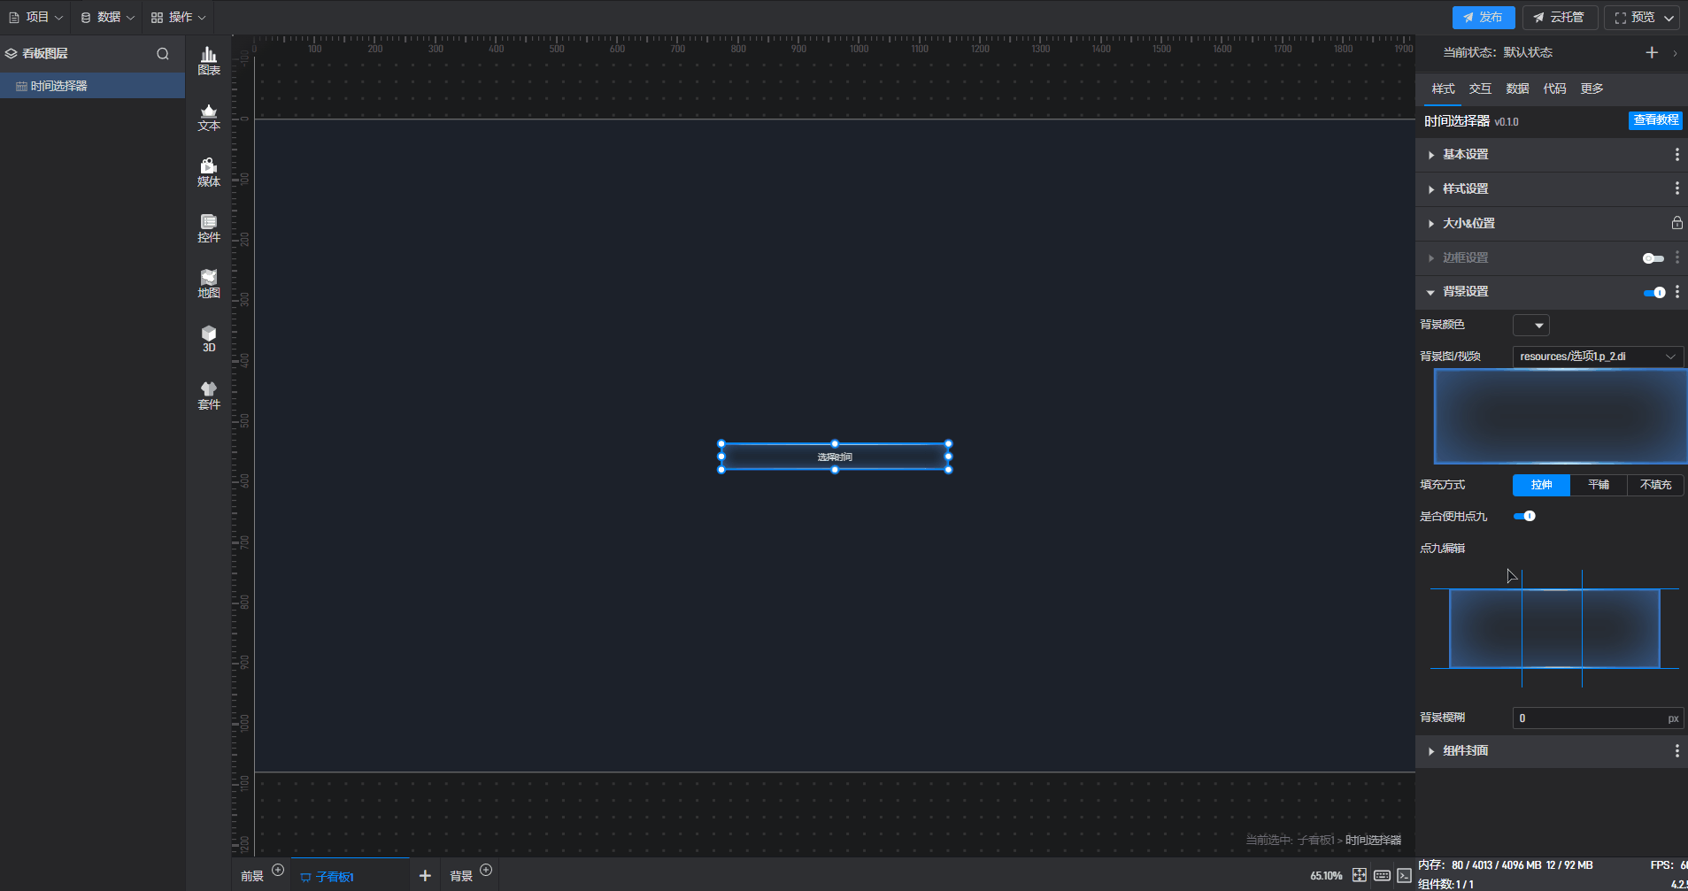Fit canvas to screen icon
Image resolution: width=1688 pixels, height=891 pixels.
tap(1360, 875)
